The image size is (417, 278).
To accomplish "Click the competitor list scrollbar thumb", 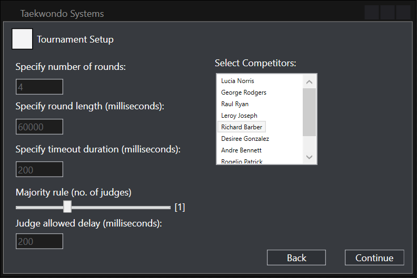I will [x=309, y=111].
